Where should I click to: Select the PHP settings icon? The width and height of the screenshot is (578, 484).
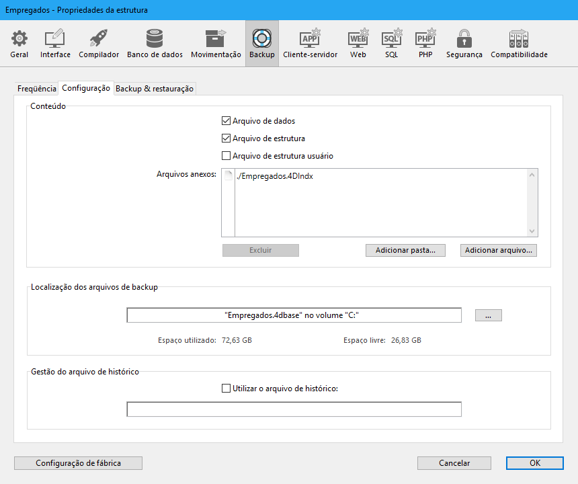coord(425,44)
